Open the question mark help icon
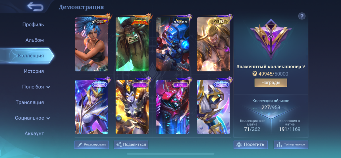Screen dimensions: 341x158 click(302, 16)
